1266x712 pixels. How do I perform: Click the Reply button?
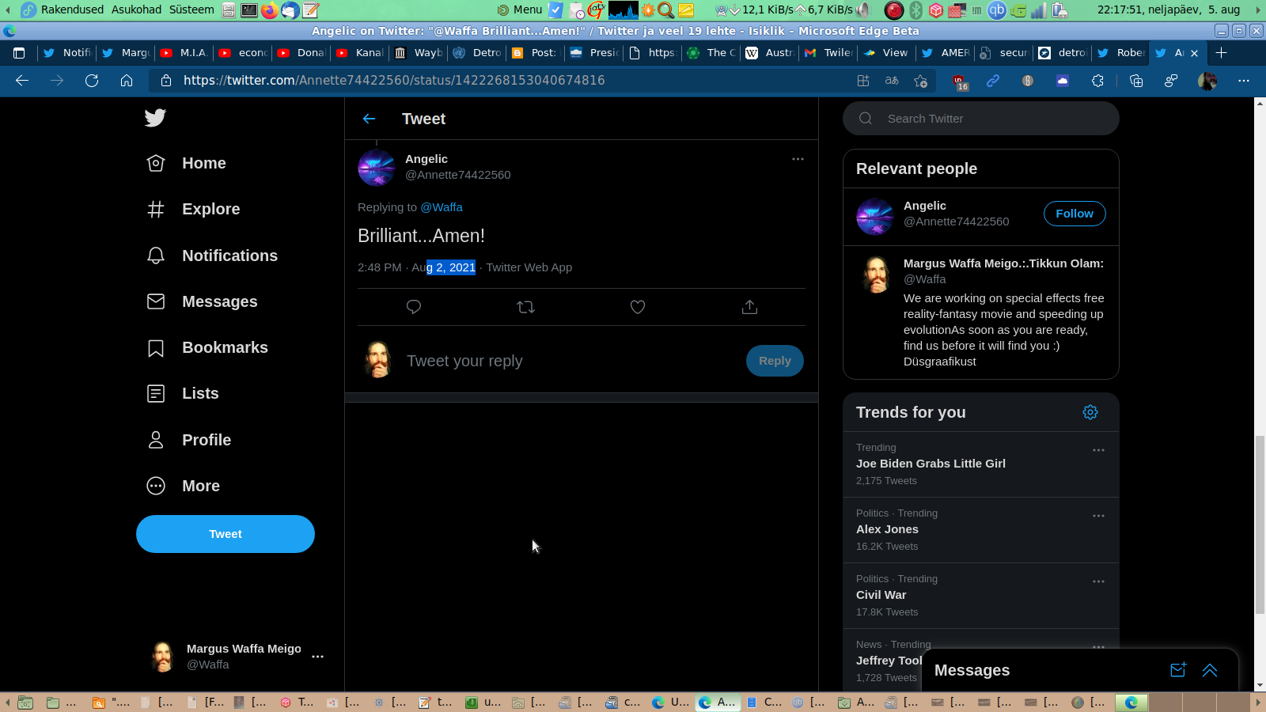(775, 361)
